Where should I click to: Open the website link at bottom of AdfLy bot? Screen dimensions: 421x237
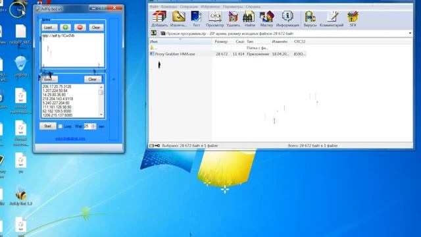[70, 139]
